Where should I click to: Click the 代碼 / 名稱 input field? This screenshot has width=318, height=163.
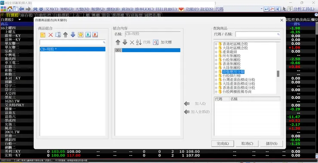click(256, 34)
